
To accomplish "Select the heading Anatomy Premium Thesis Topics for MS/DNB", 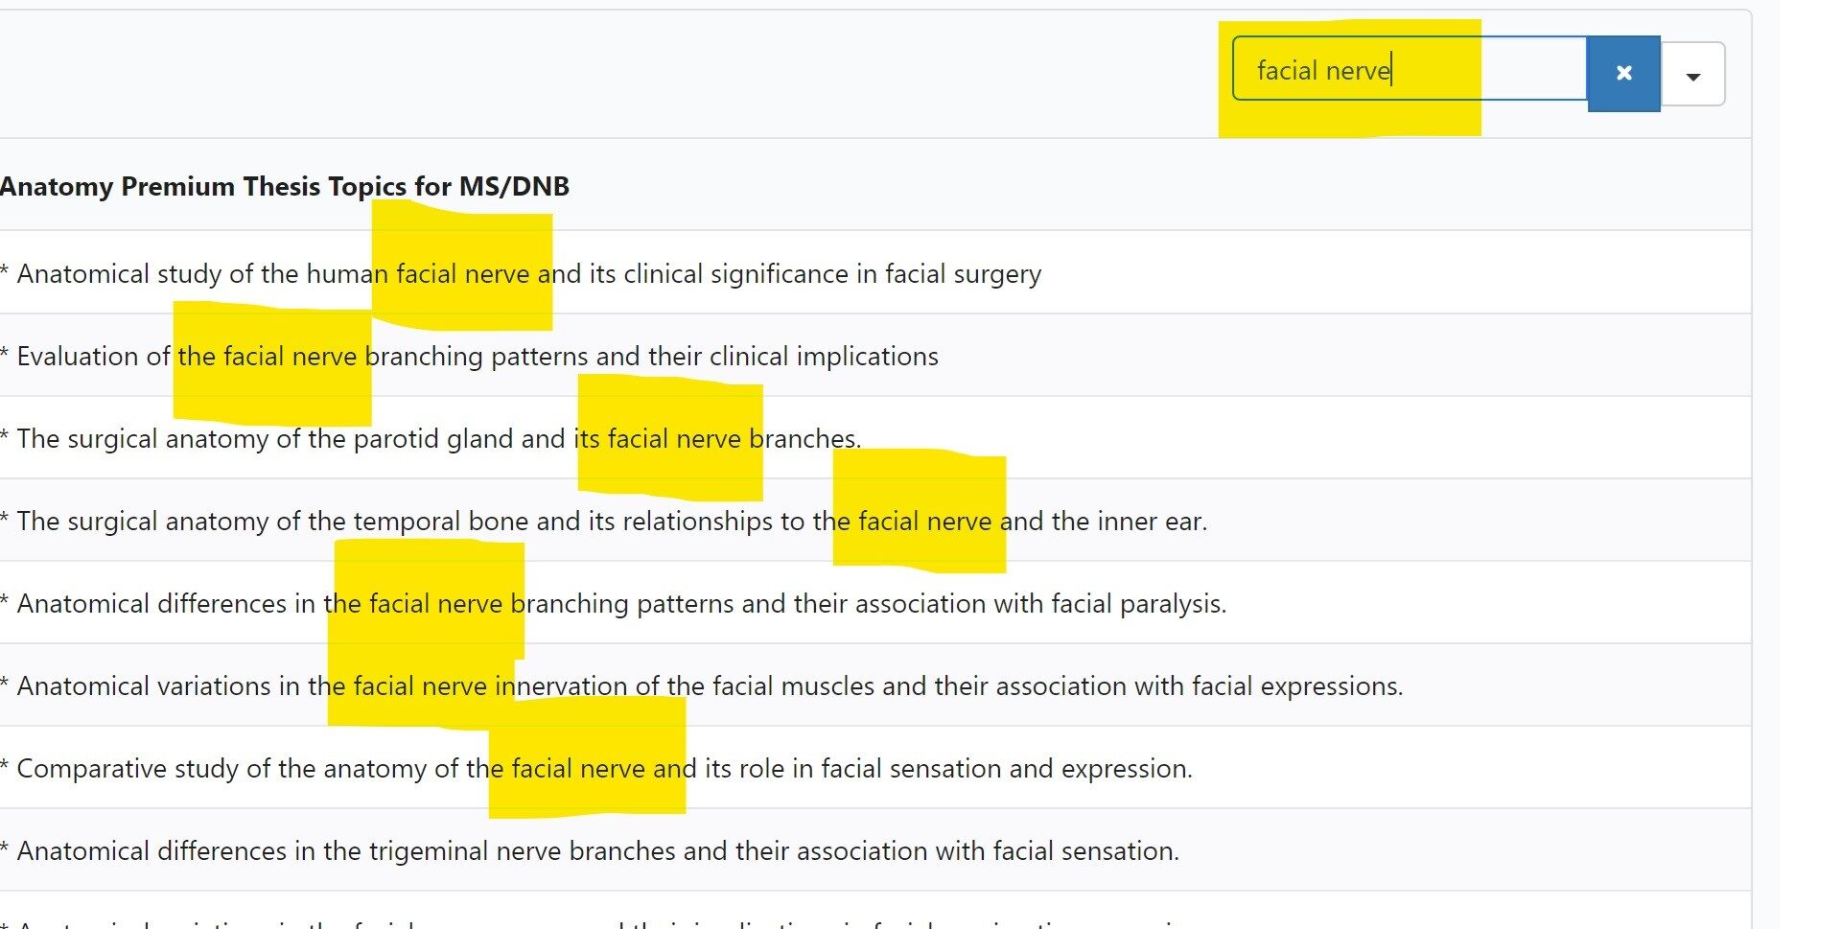I will pos(285,186).
